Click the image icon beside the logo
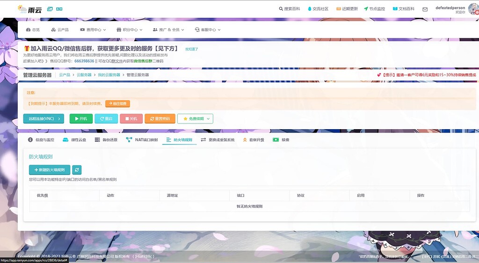 pyautogui.click(x=50, y=9)
